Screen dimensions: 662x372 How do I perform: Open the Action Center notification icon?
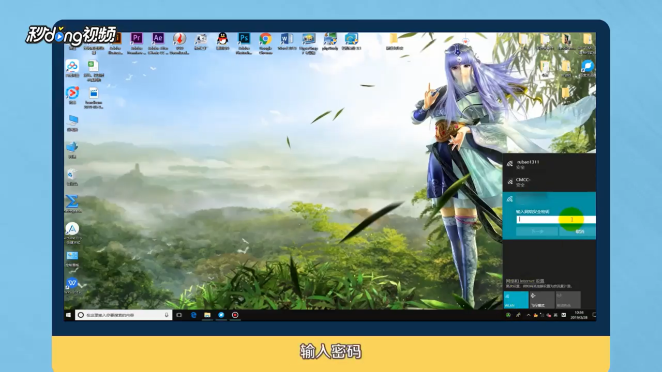(594, 315)
